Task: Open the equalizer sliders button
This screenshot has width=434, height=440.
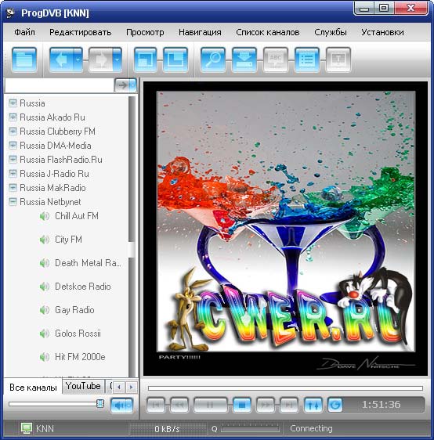Action: click(313, 405)
